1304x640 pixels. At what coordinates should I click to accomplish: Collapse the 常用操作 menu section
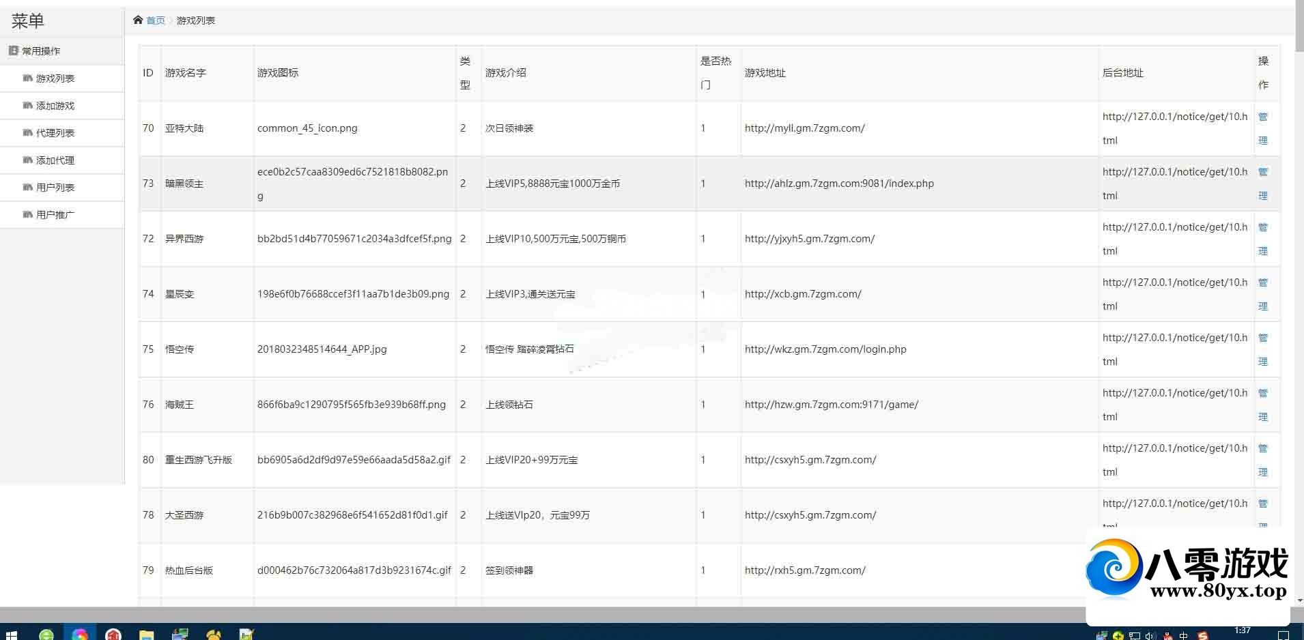pos(41,50)
